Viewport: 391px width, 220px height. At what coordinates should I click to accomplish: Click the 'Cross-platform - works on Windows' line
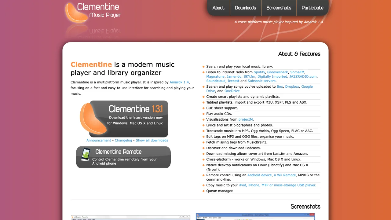(254, 159)
